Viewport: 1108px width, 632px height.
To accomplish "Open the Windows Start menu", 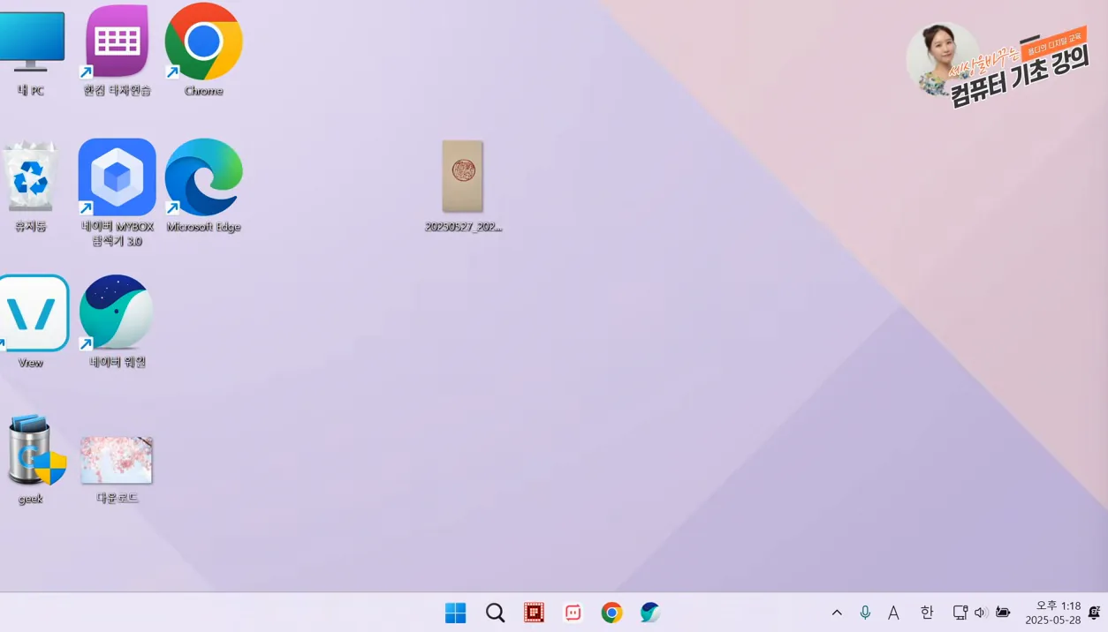I will [x=455, y=613].
